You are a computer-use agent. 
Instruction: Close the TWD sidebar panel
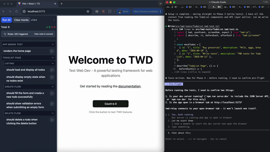click(54, 20)
